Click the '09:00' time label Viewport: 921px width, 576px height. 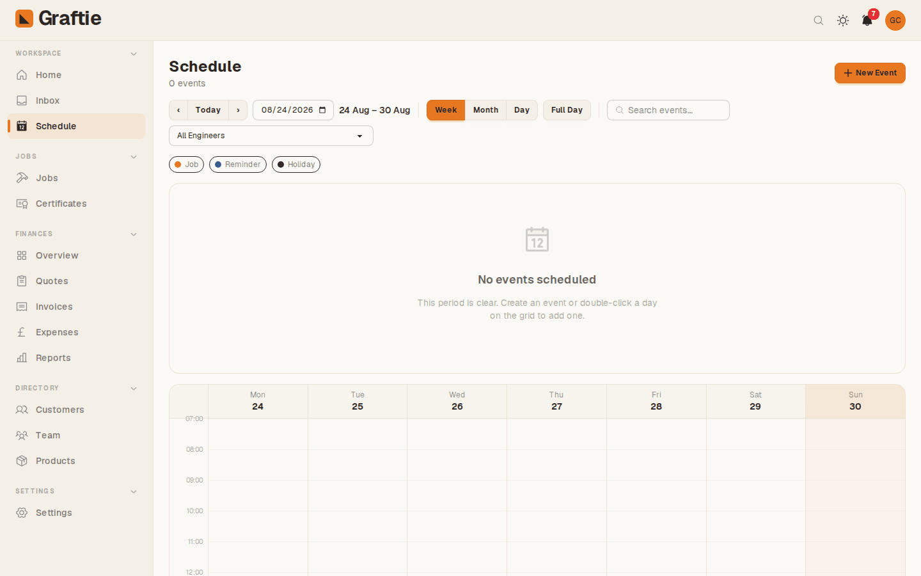coord(194,480)
